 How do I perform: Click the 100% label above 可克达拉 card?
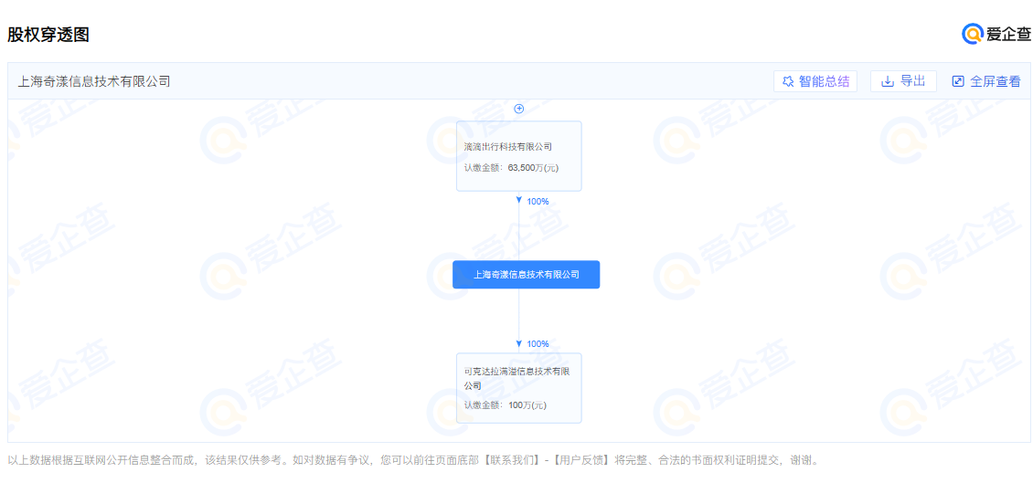pos(538,343)
